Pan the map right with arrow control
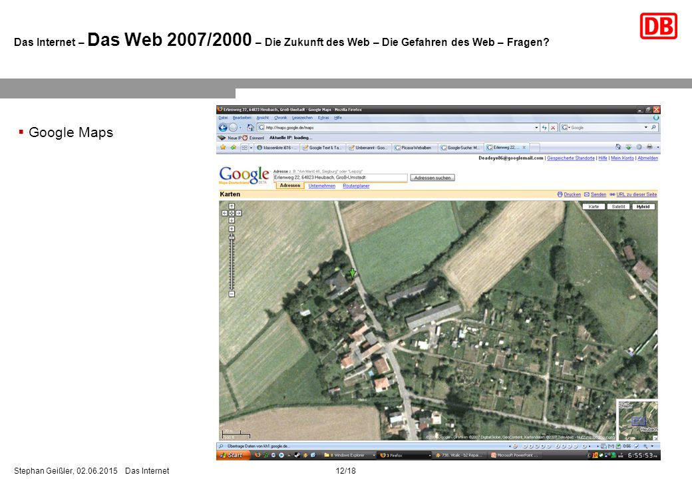Image resolution: width=692 pixels, height=479 pixels. (x=239, y=213)
